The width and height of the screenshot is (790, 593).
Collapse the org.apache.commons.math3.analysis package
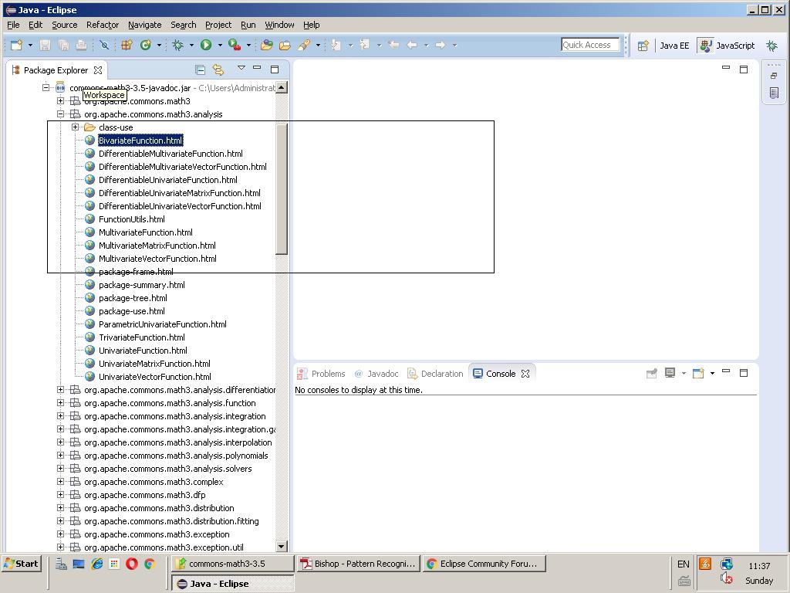pos(60,114)
